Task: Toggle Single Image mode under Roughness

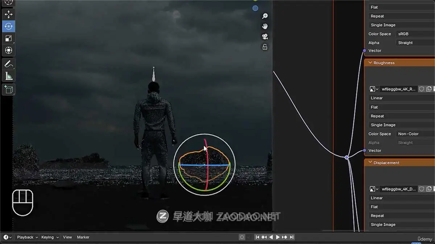Action: [x=383, y=125]
